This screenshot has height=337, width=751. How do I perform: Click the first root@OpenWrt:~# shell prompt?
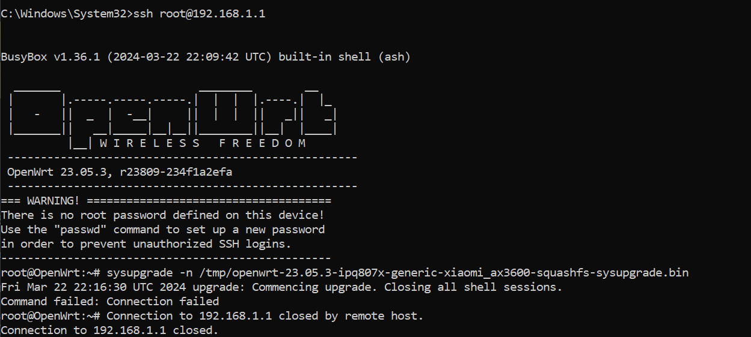pyautogui.click(x=52, y=273)
